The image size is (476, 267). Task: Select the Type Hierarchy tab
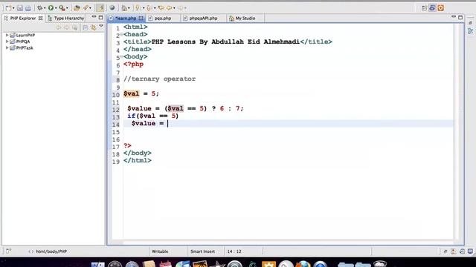(66, 18)
